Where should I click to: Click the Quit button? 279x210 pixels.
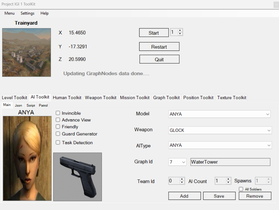tap(159, 59)
